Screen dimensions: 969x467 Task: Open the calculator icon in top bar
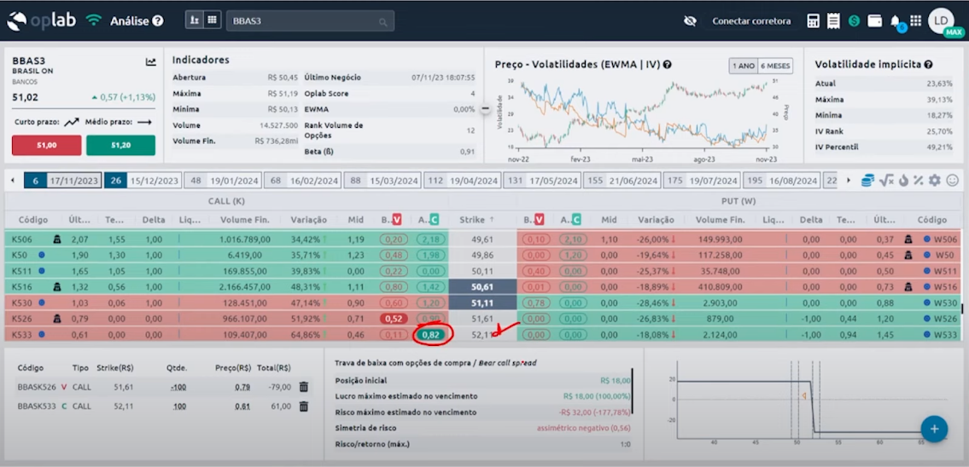point(813,20)
